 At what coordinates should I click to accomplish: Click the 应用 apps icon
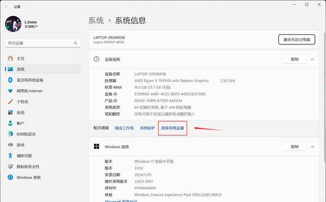click(10, 113)
